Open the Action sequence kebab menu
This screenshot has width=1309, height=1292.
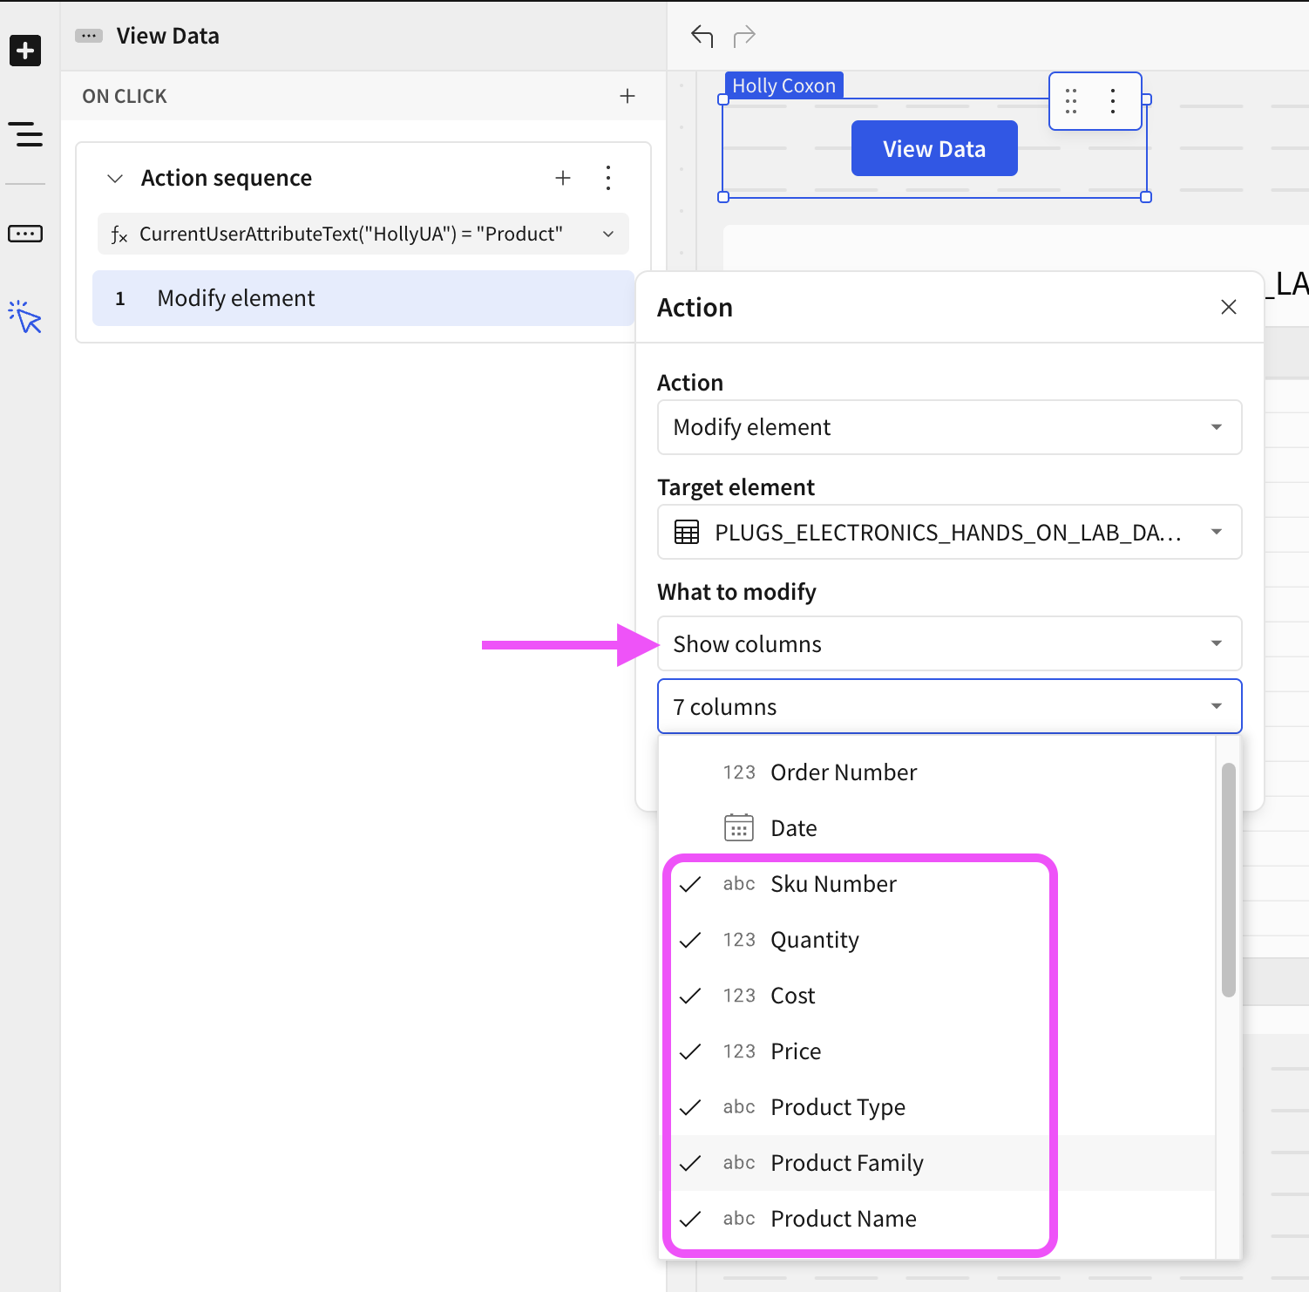[x=607, y=178]
